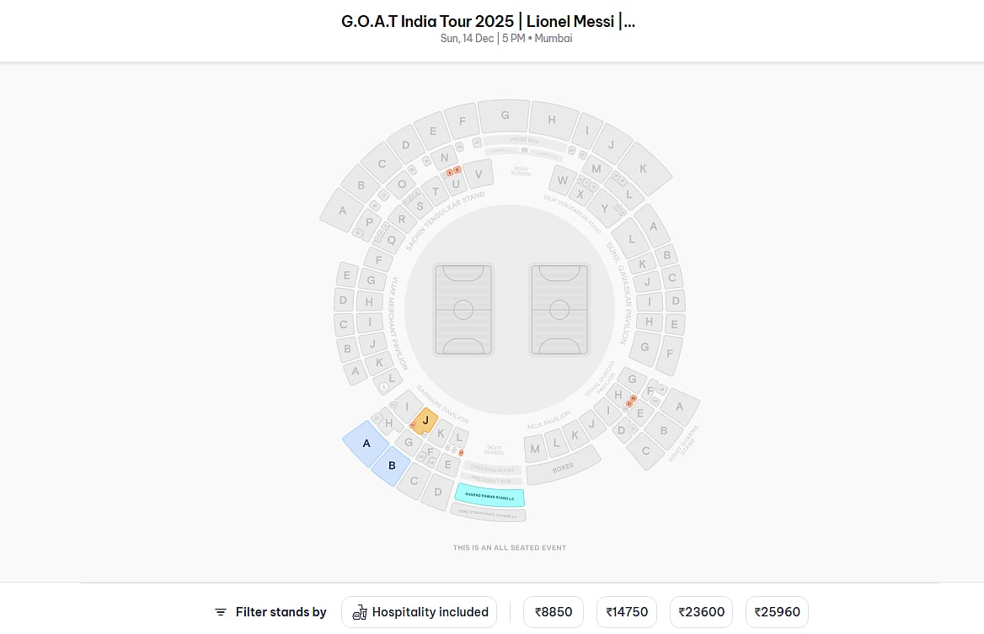Toggle the ₹8850 price filter

click(x=553, y=612)
